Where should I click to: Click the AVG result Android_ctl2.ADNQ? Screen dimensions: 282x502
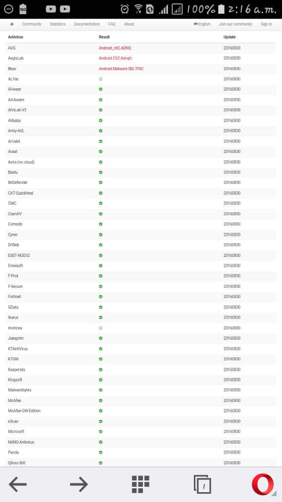[x=115, y=48]
